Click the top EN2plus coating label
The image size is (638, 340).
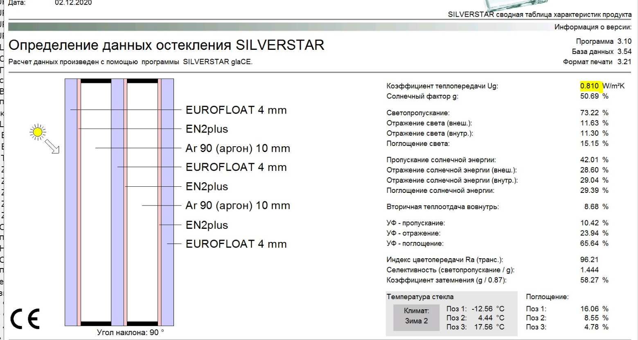207,129
